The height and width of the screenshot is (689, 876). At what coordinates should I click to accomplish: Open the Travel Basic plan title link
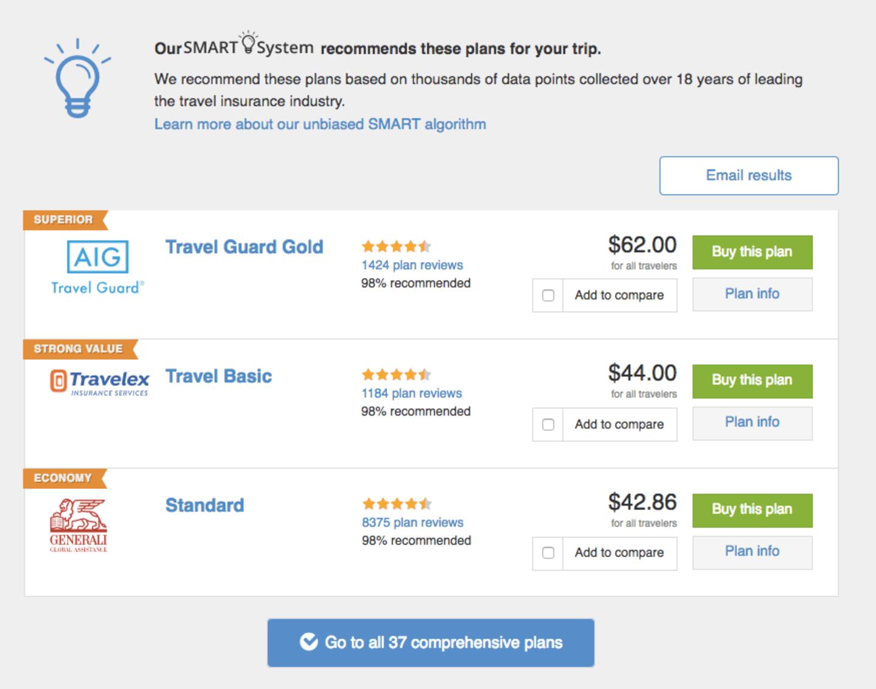218,376
